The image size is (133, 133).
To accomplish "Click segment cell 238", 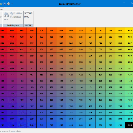I will (x=120, y=119).
